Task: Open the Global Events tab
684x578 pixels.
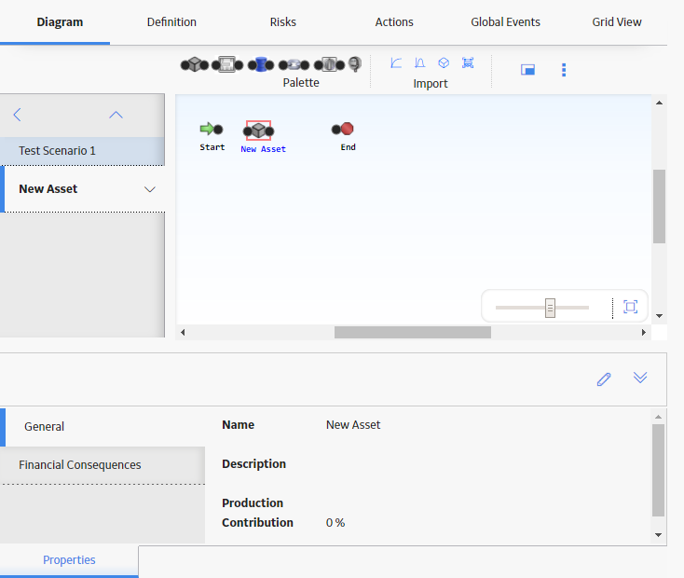Action: click(505, 21)
